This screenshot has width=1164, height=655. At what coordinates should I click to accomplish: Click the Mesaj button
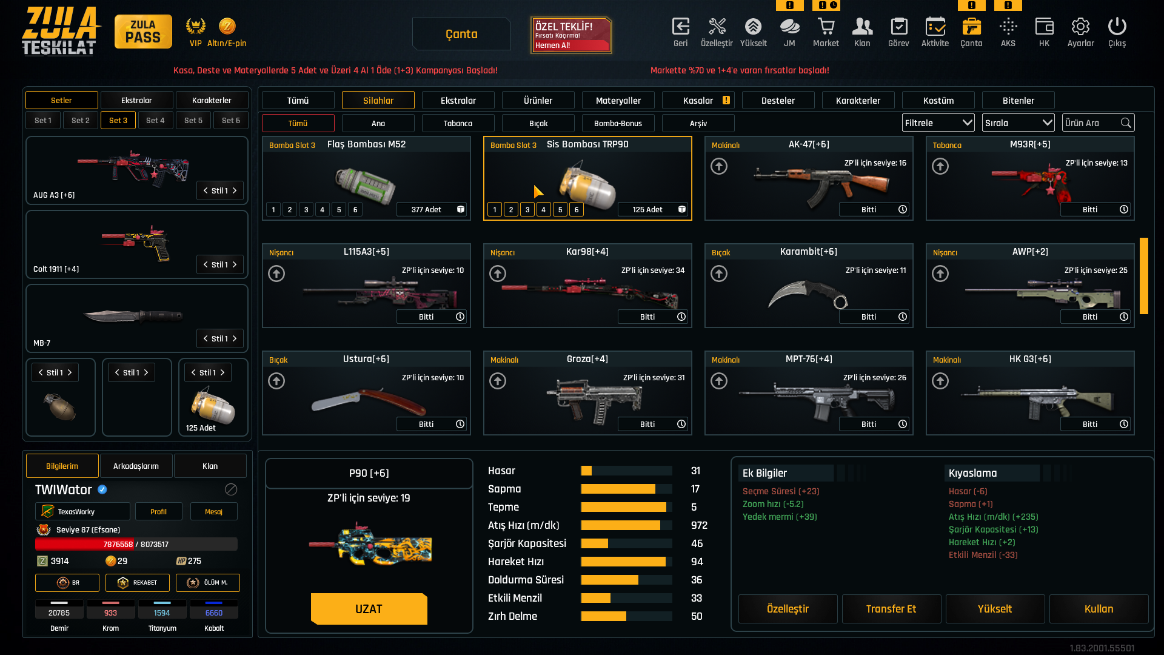(x=213, y=511)
